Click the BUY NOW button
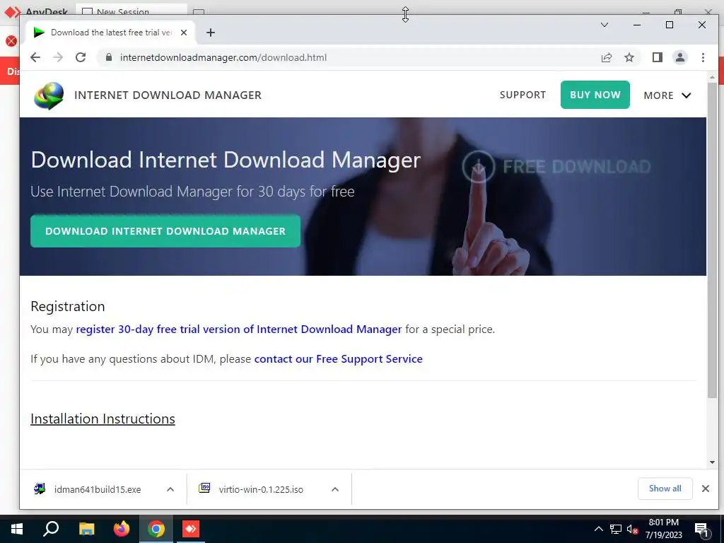Screen dimensions: 724x543 (x=595, y=95)
